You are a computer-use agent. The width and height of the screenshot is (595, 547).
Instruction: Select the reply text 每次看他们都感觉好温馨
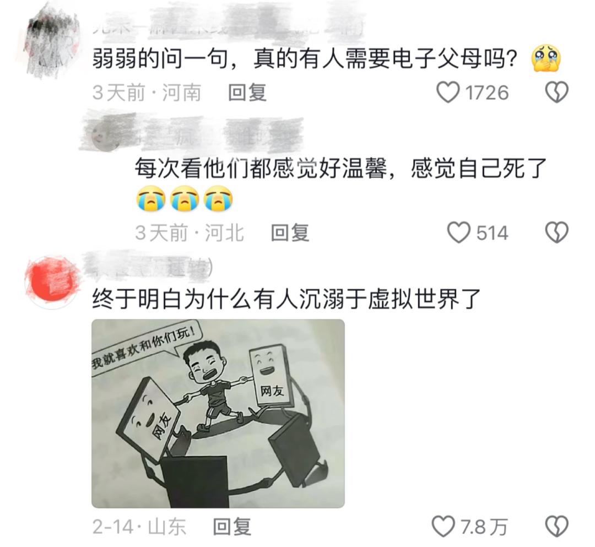tap(261, 169)
